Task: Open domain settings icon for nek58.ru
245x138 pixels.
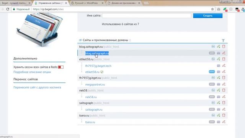Action: [x=219, y=97]
